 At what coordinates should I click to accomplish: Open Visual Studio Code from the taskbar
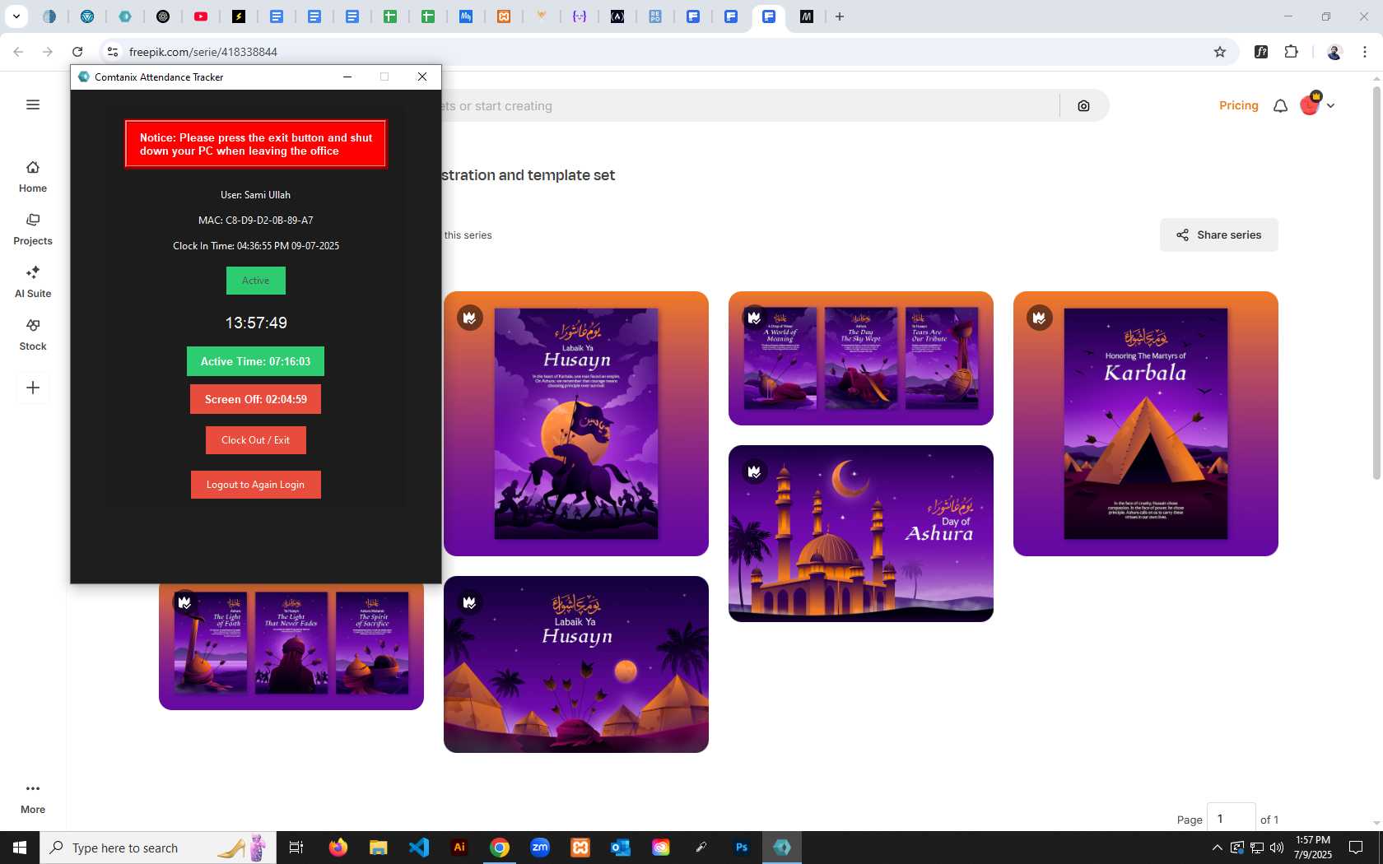click(419, 848)
